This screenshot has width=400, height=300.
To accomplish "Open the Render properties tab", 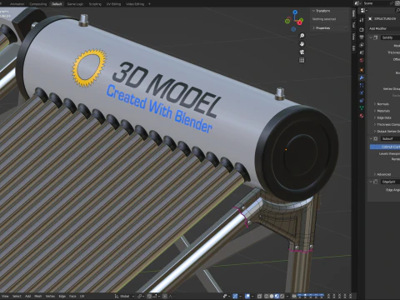I will tap(362, 29).
